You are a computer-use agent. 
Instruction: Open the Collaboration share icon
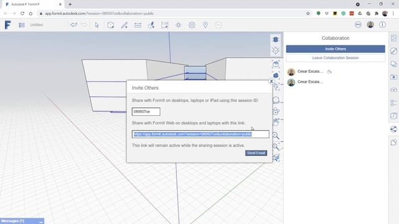point(393,129)
